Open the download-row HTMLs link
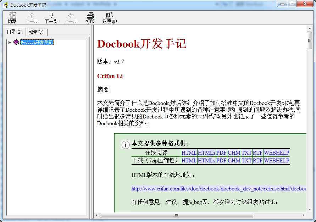The image size is (316, 222). pos(206,161)
